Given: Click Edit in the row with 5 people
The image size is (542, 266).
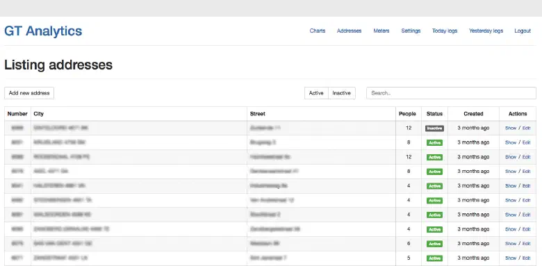Looking at the screenshot, I should point(526,258).
